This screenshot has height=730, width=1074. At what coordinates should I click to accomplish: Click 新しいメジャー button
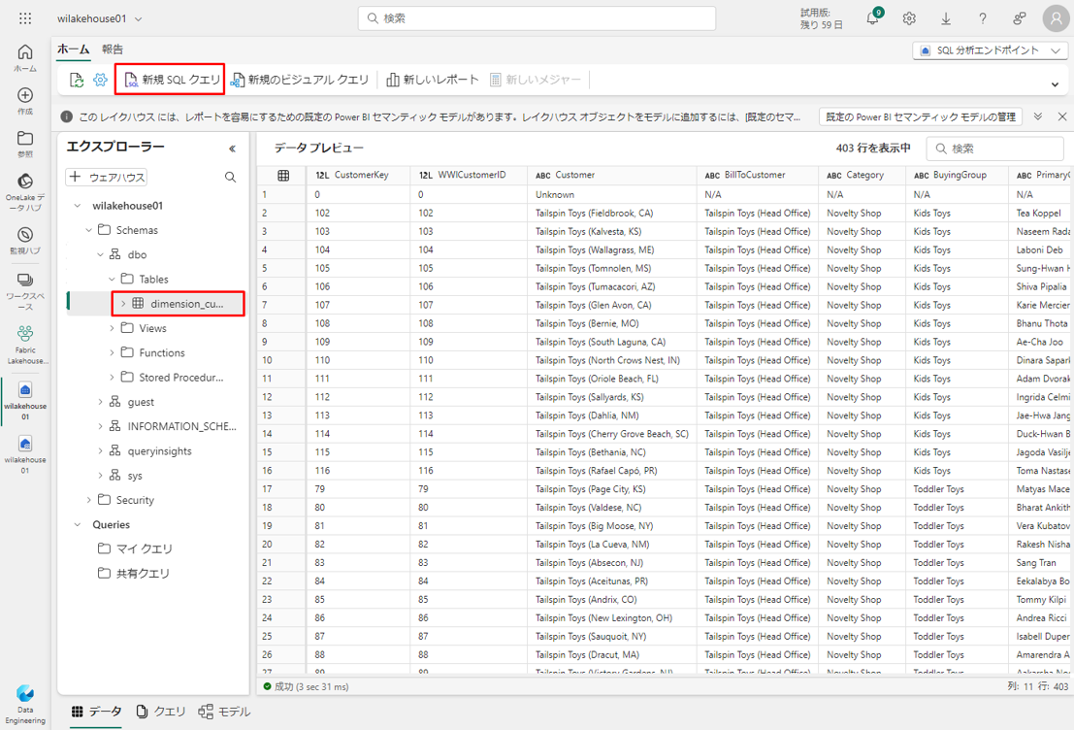[x=535, y=81]
